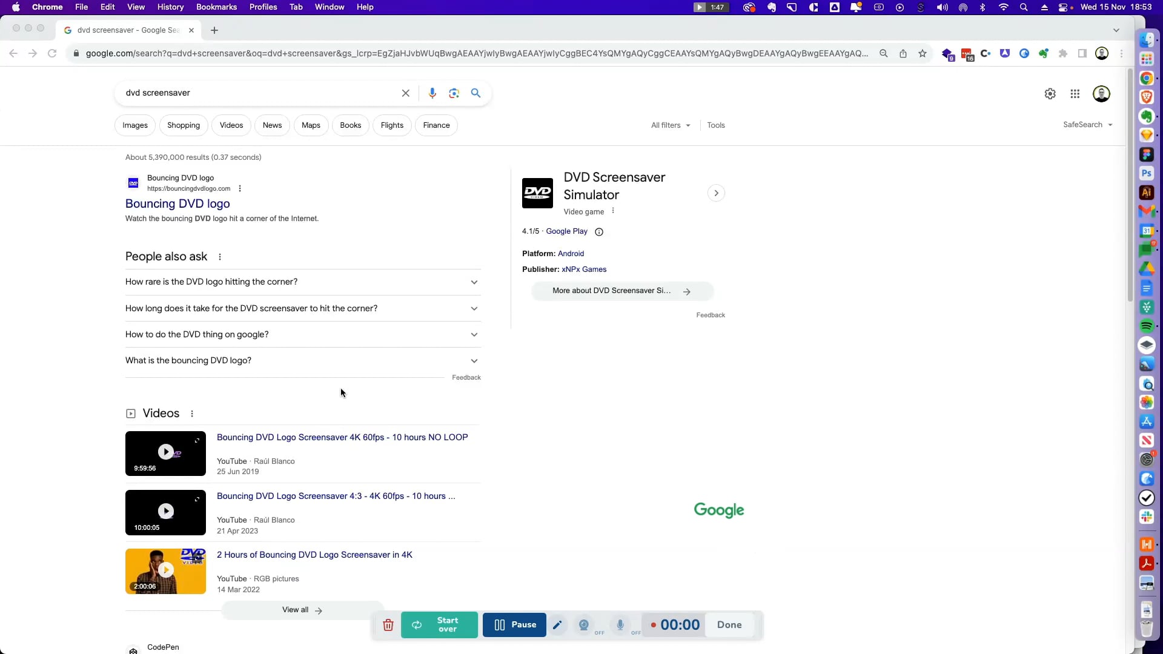The width and height of the screenshot is (1163, 654).
Task: Click the Done recording button
Action: coord(729,625)
